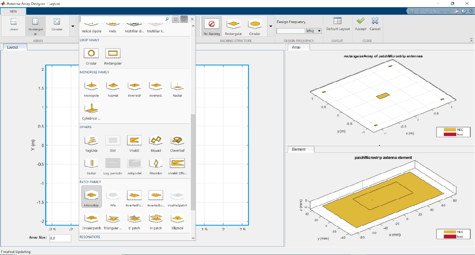
Task: Select the Circularpatch antenna
Action: click(91, 221)
